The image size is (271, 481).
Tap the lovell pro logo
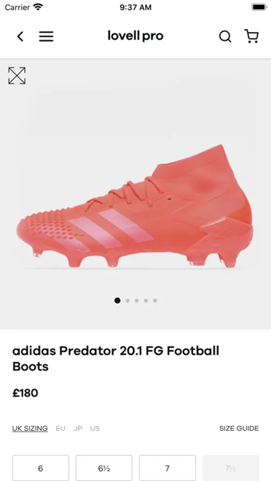(x=135, y=36)
